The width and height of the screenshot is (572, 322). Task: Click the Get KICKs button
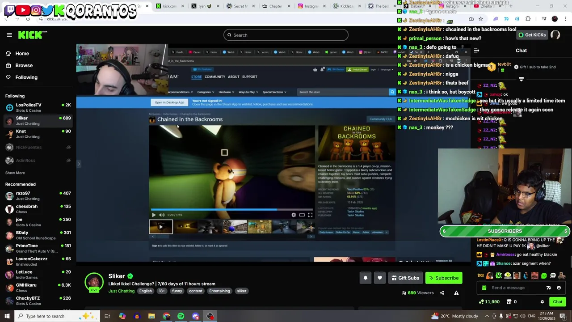(x=532, y=35)
